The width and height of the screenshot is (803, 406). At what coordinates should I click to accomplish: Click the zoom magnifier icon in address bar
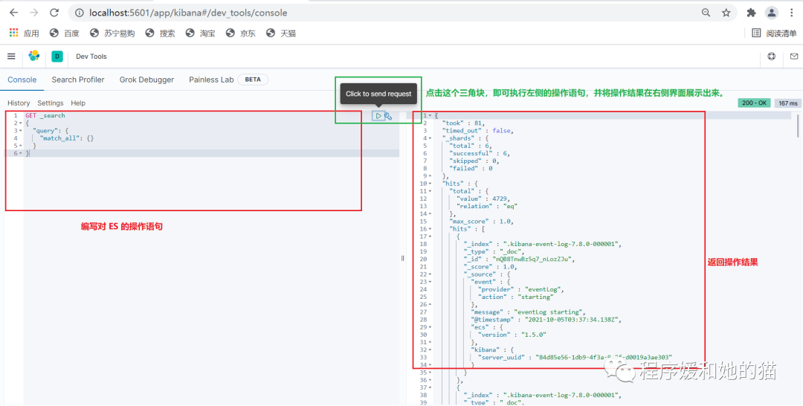[x=706, y=13]
